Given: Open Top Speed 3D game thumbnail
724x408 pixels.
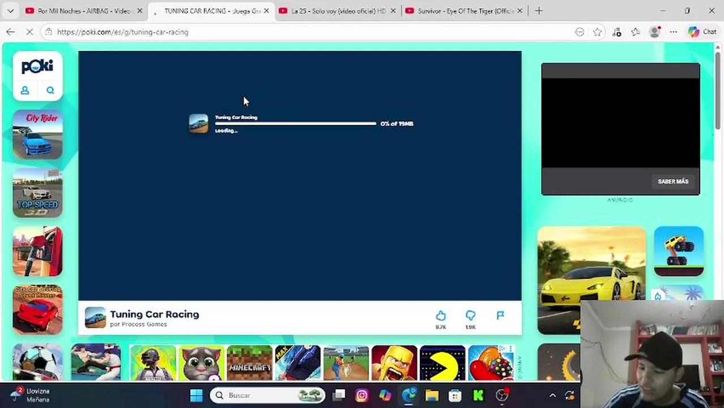Looking at the screenshot, I should tap(37, 193).
